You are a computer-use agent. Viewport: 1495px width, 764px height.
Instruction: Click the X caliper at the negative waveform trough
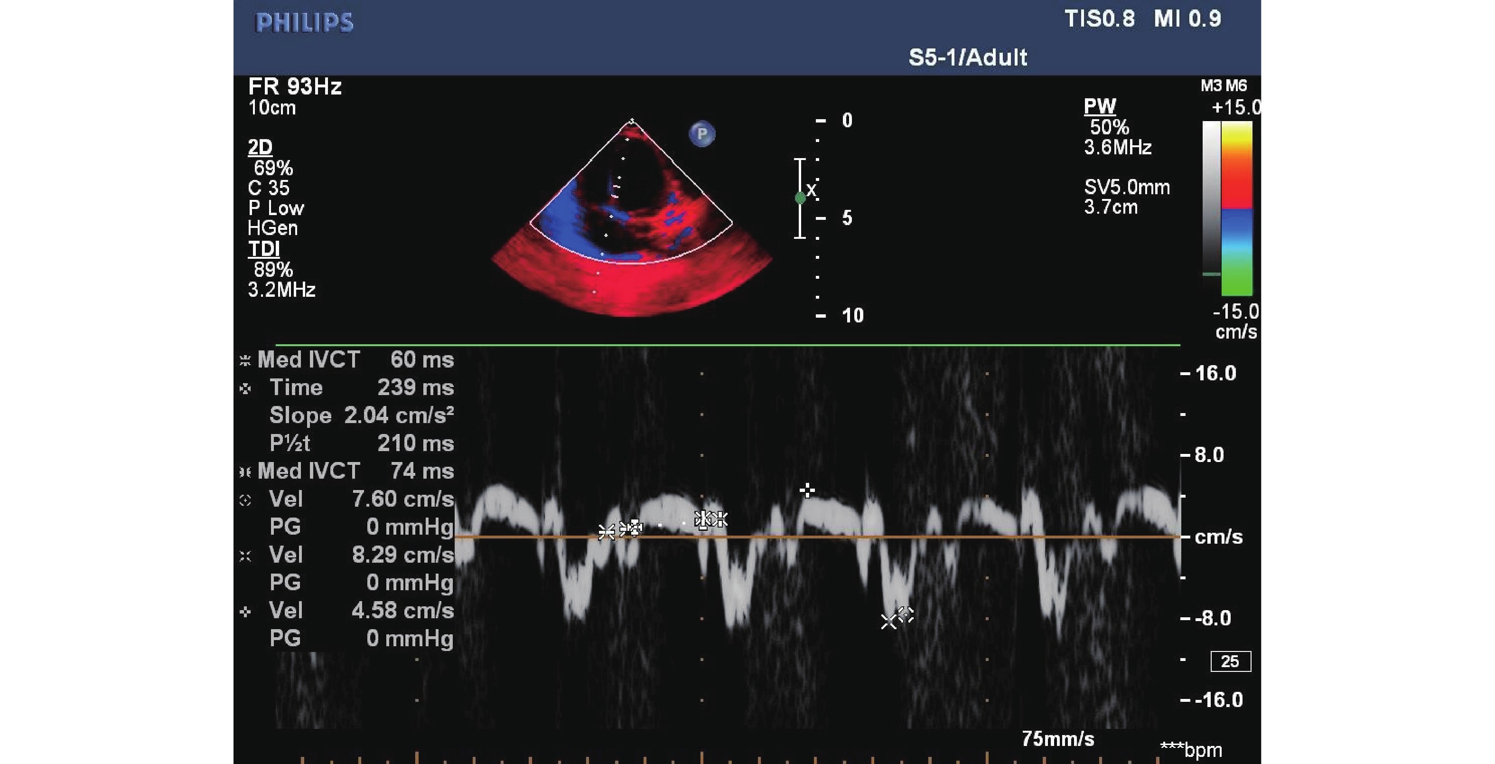click(888, 622)
